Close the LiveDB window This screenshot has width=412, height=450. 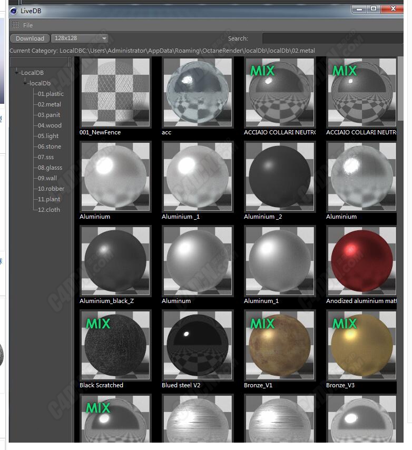click(393, 9)
